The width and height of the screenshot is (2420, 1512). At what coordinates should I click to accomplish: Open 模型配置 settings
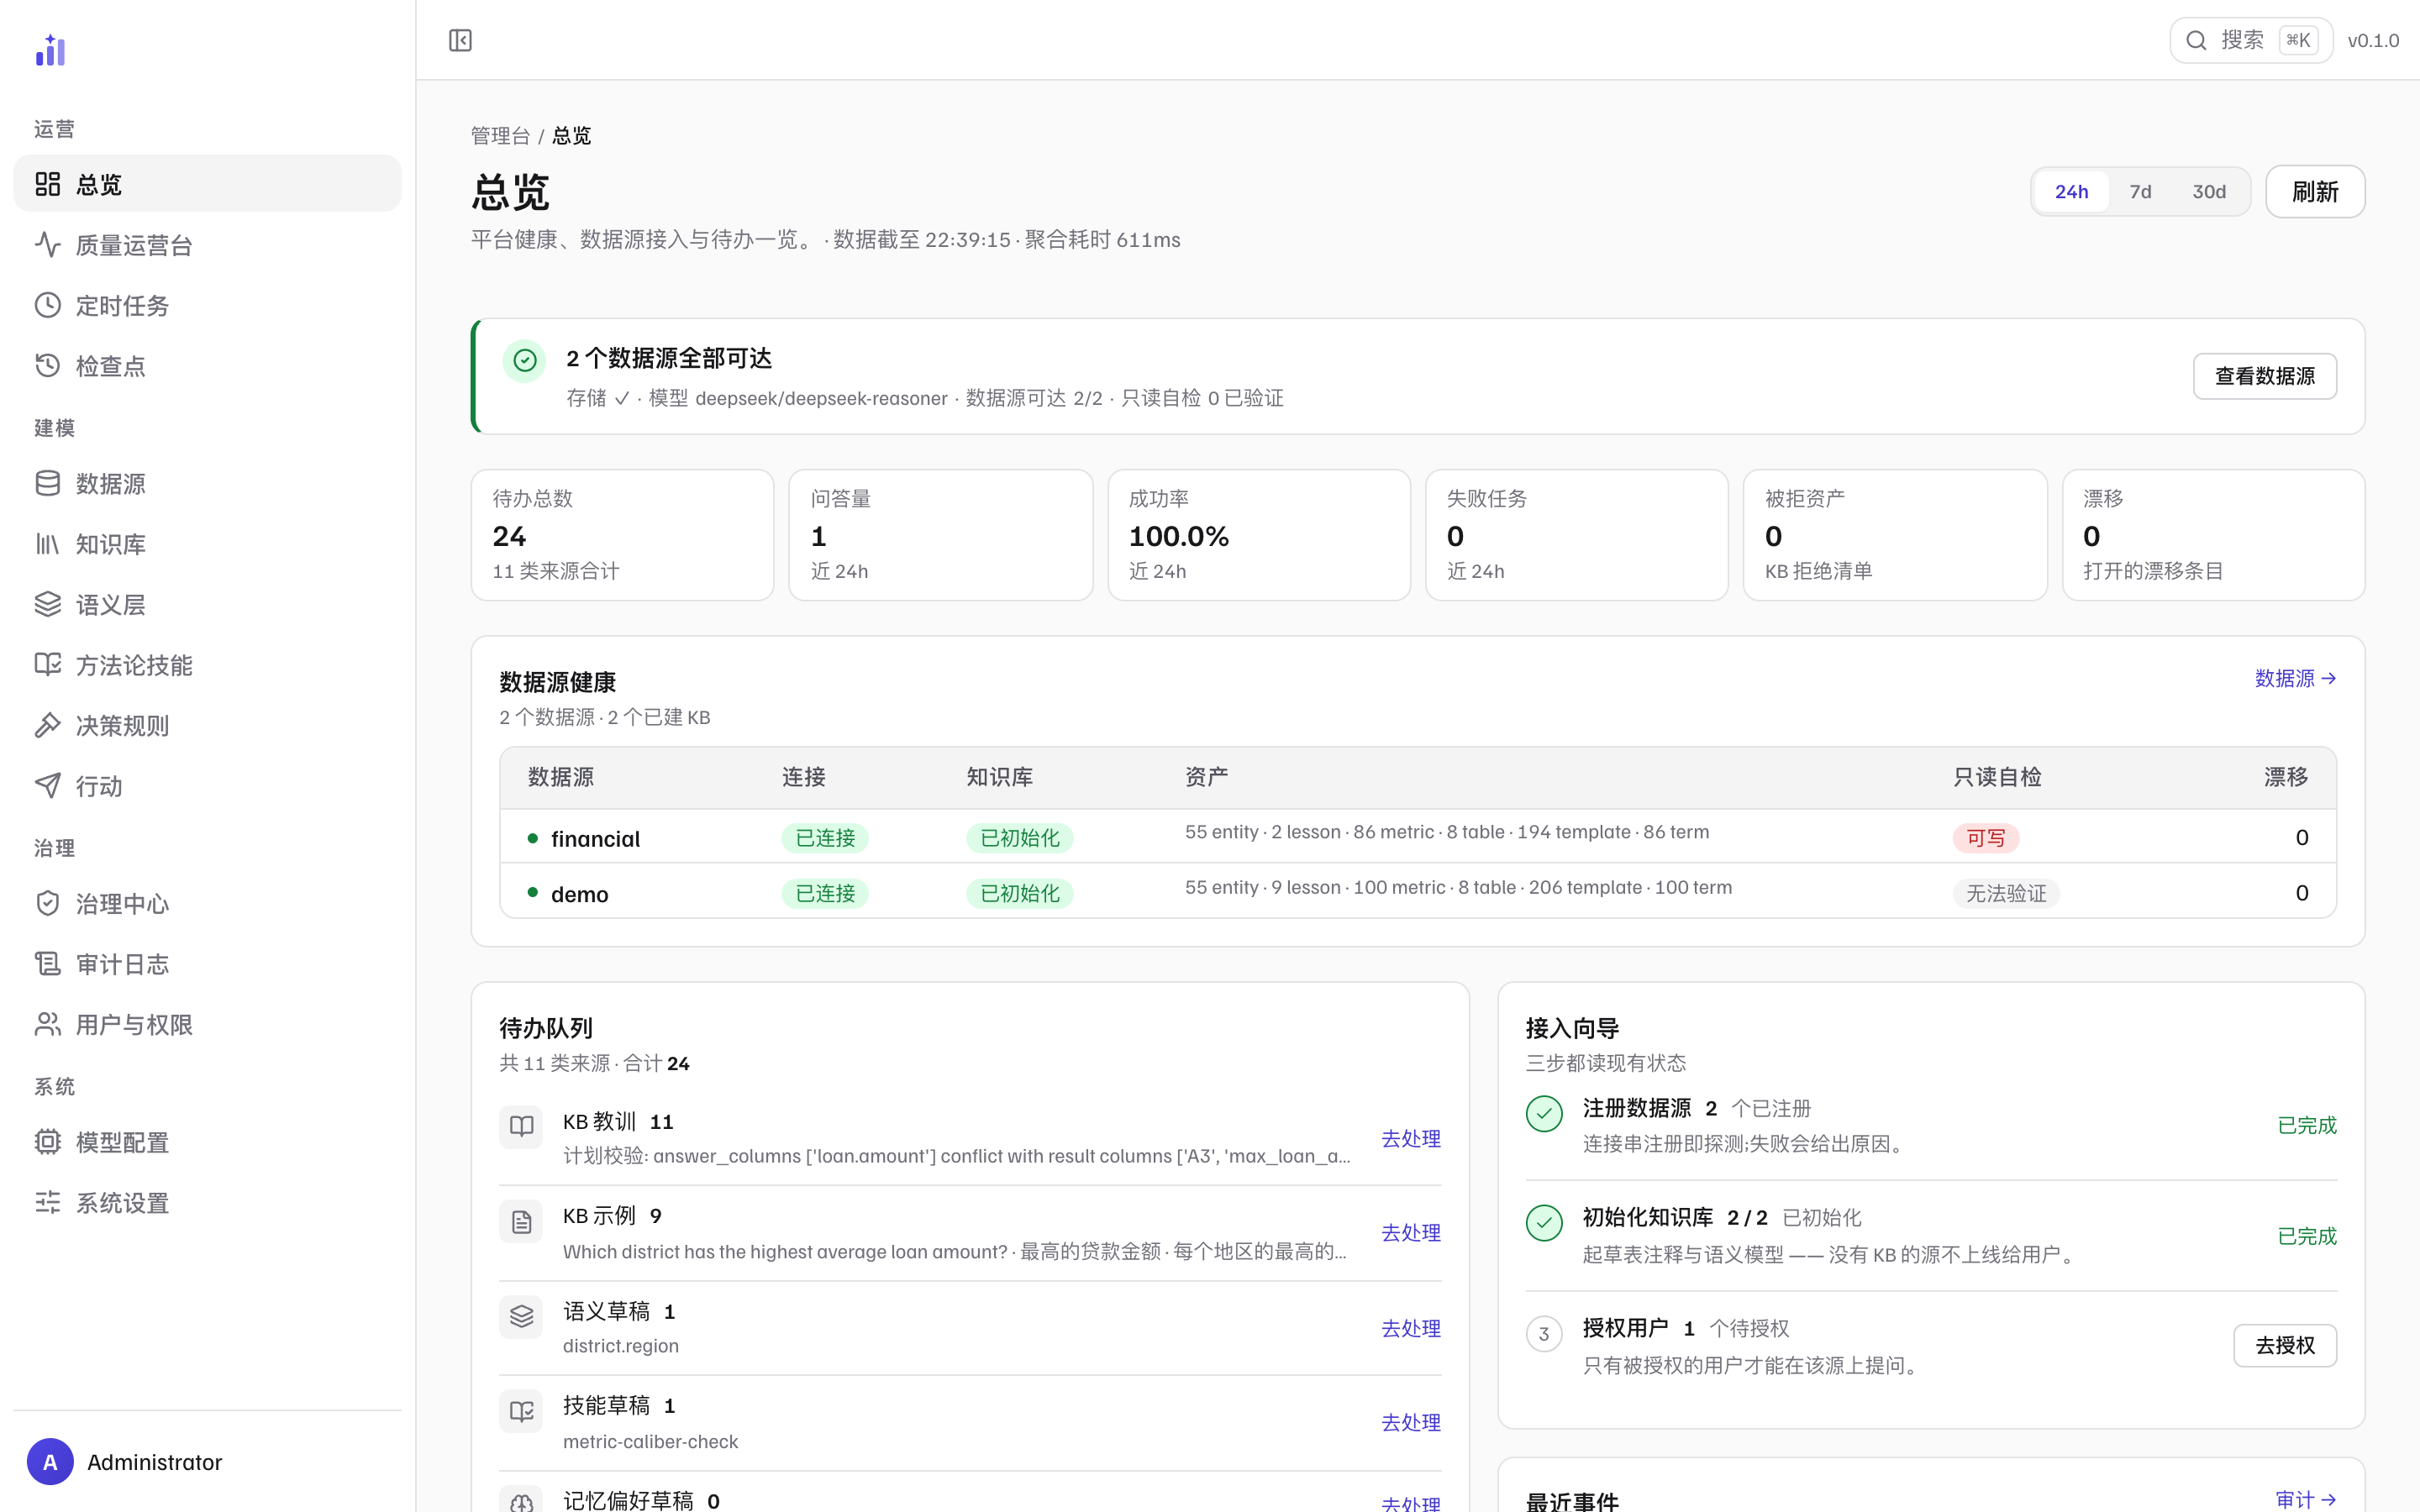coord(207,1142)
